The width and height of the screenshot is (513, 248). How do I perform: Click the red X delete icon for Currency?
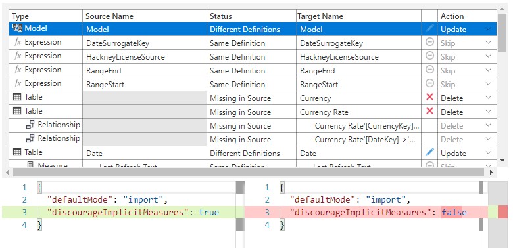pos(429,97)
